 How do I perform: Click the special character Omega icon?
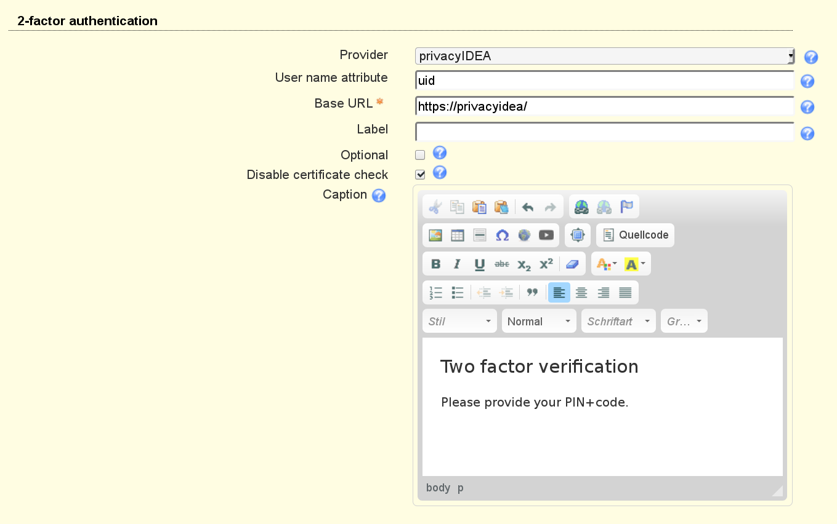[x=502, y=235]
